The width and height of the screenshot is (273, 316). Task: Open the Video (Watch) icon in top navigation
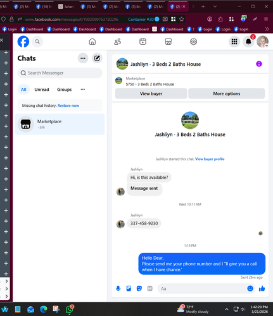click(x=143, y=42)
